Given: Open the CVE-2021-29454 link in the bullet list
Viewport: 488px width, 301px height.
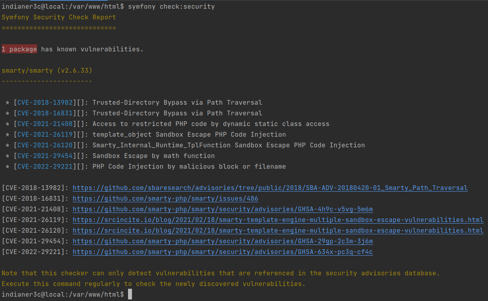Looking at the screenshot, I should click(45, 156).
